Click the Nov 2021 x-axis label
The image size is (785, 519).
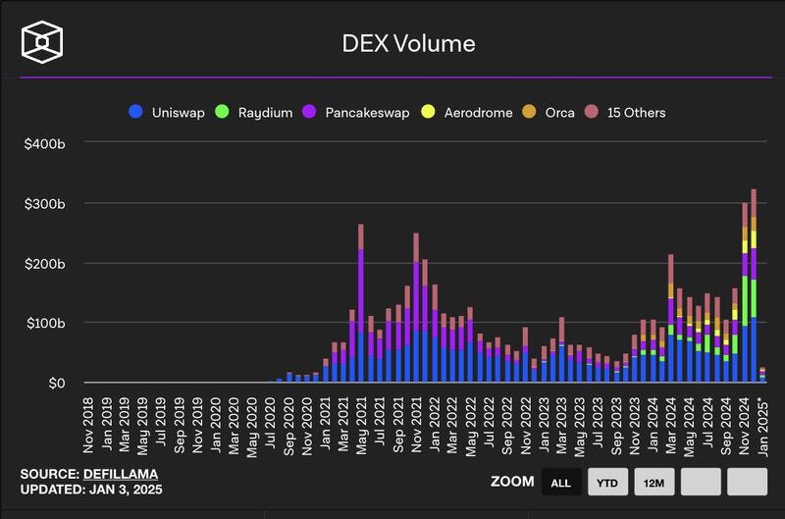point(416,426)
